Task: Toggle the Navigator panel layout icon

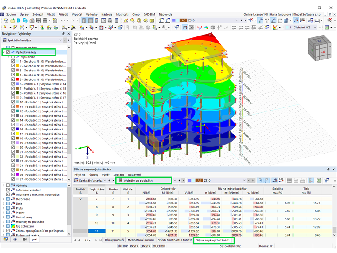Action: [84, 20]
